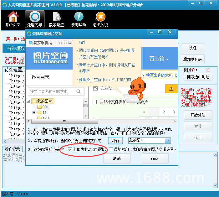Click log scrollbar down arrow in main window
Screen dimensions: 219x197
(215, 185)
